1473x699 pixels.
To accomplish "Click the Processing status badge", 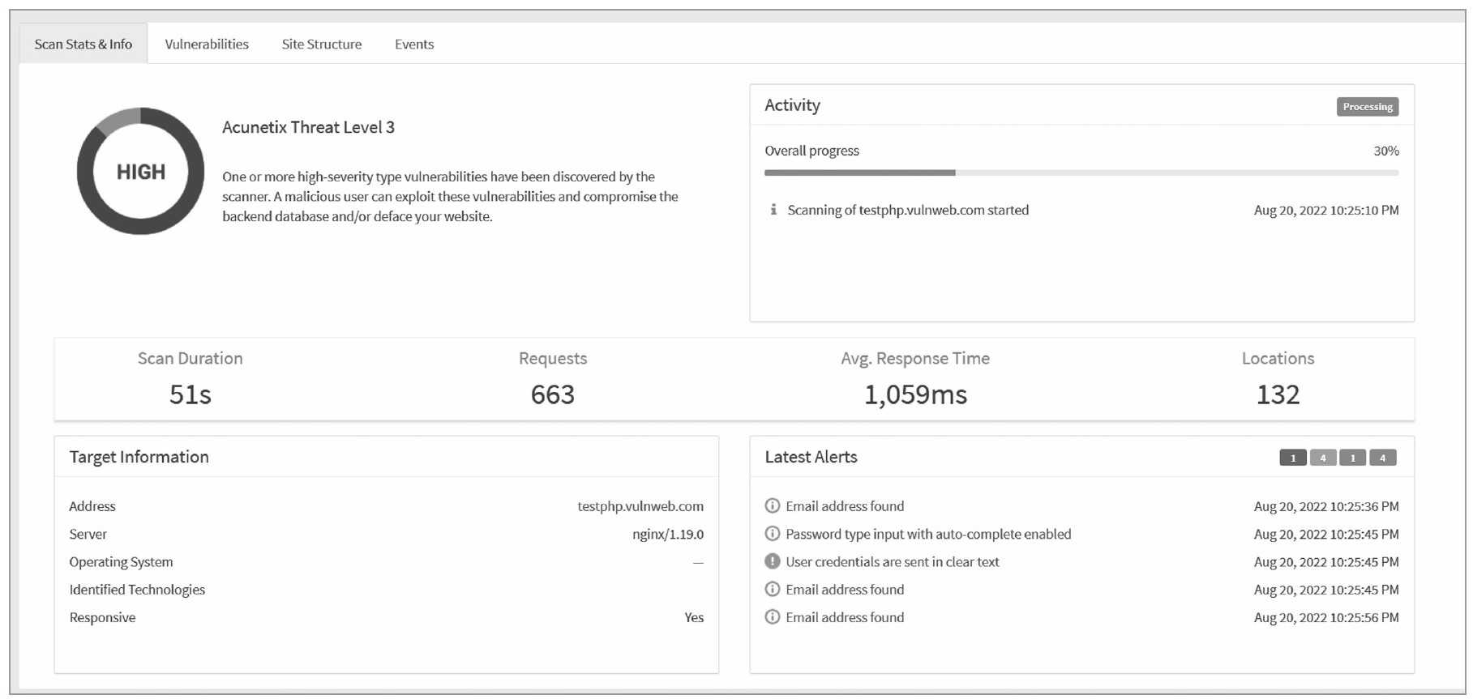I will 1368,106.
